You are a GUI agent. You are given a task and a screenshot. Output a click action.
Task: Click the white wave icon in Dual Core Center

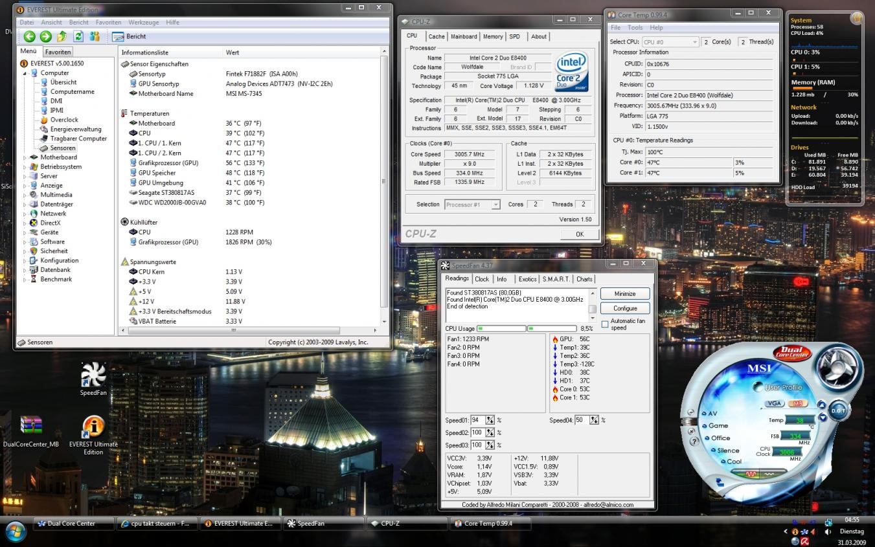click(769, 474)
